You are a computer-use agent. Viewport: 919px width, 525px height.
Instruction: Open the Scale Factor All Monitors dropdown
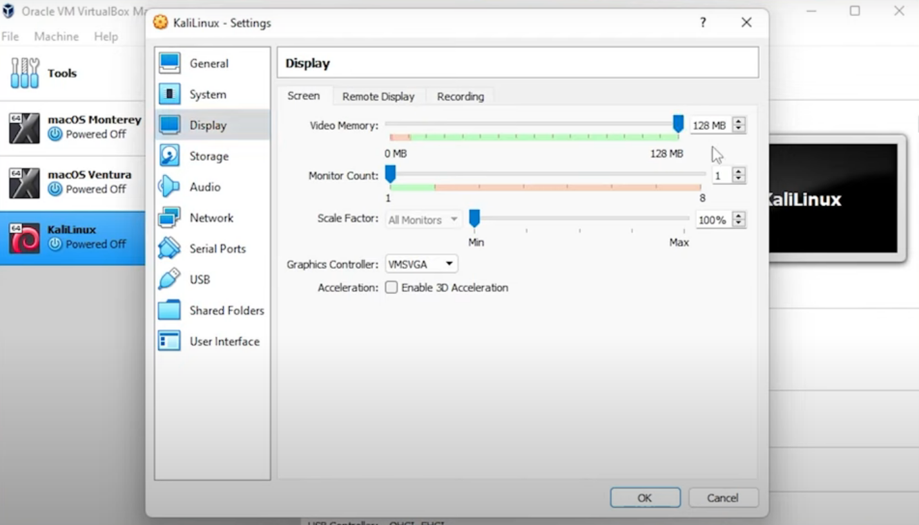423,219
